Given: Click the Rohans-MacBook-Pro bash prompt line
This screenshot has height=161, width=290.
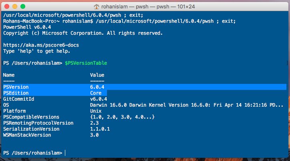Looking at the screenshot, I should [x=119, y=21].
